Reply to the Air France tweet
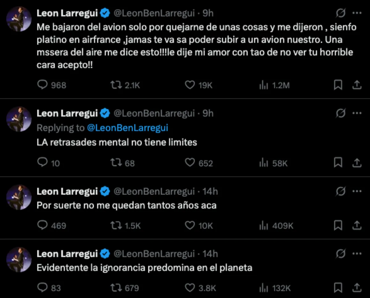Screen dimensions: 370x298 coord(42,85)
